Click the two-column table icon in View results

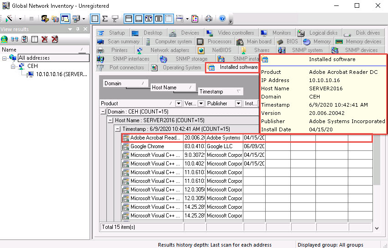point(35,39)
